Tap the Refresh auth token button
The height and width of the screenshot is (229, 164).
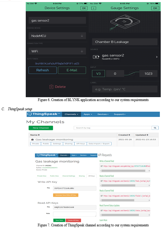click(x=42, y=70)
